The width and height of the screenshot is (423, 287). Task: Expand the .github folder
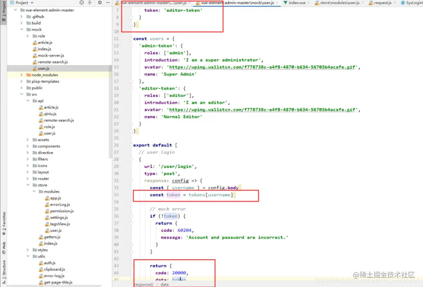(22, 17)
